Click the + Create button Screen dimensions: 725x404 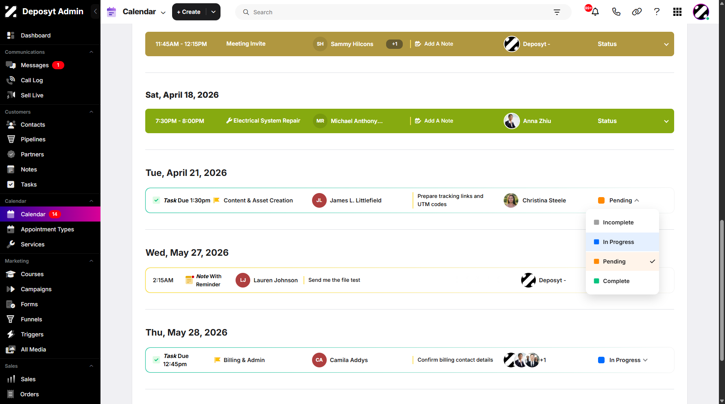(189, 12)
